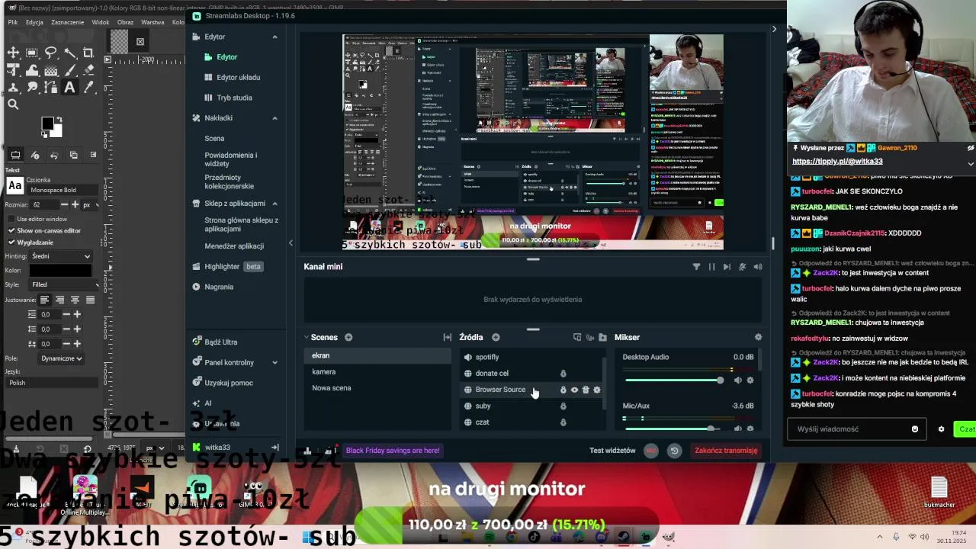Toggle Browser Source visibility eye
This screenshot has width=976, height=549.
pos(574,390)
